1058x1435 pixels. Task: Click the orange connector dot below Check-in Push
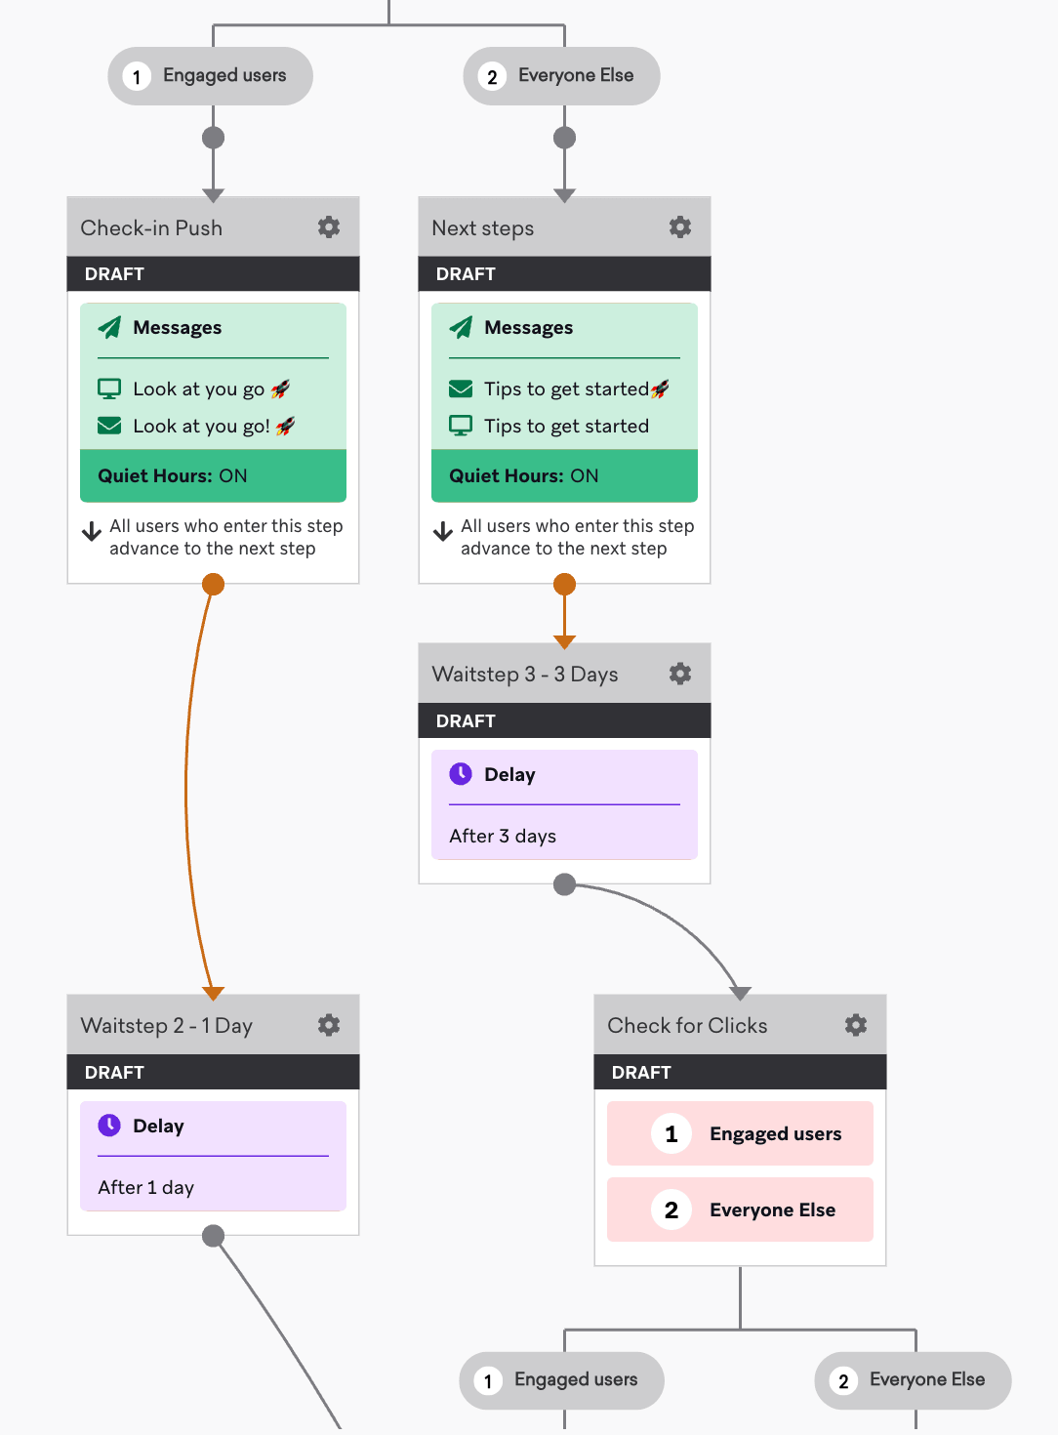[213, 585]
